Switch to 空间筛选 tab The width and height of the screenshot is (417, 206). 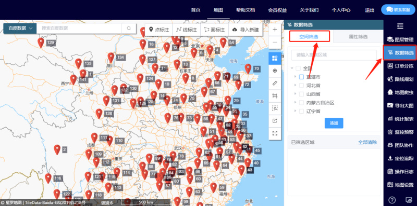(310, 37)
